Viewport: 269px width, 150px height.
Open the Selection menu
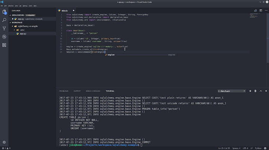[x=11, y=6]
